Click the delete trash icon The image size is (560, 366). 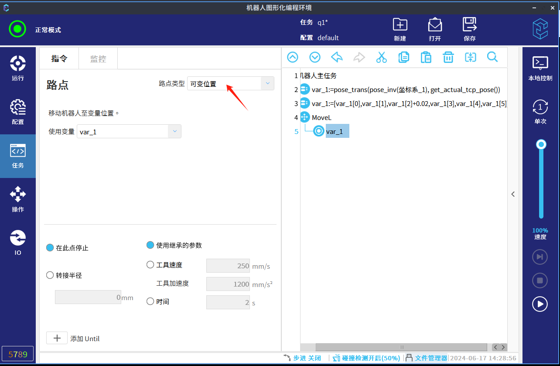point(448,57)
